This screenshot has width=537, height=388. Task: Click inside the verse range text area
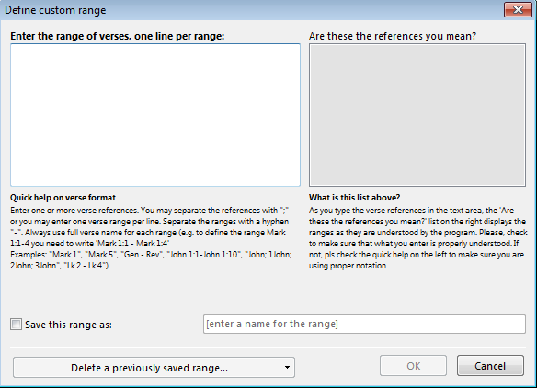pos(155,115)
